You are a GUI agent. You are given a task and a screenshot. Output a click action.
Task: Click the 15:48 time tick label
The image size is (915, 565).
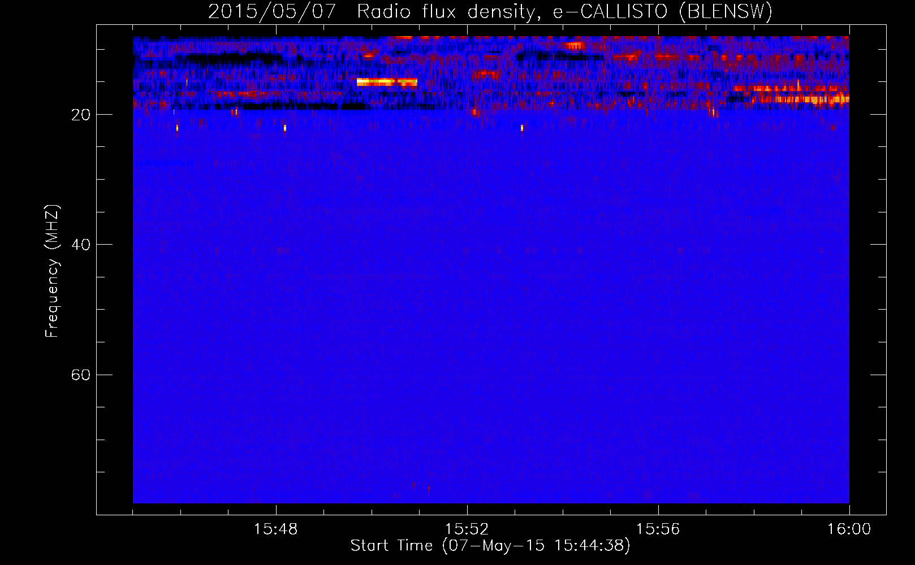click(276, 529)
